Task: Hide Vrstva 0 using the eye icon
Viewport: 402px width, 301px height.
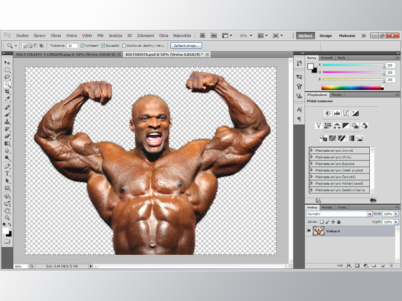Action: 310,230
